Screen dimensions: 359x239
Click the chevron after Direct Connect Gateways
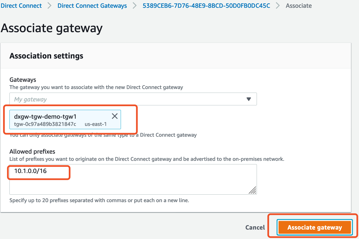point(135,6)
